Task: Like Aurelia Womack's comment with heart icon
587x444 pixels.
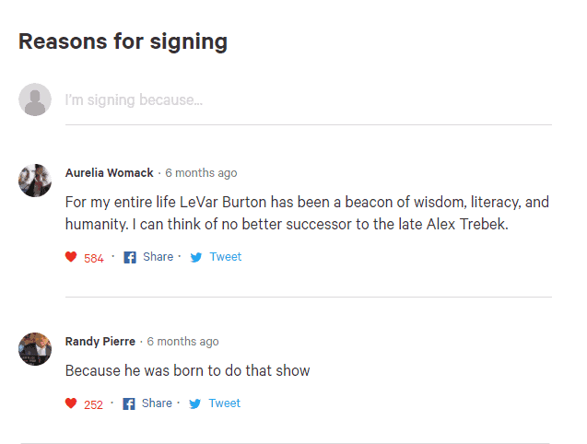Action: tap(71, 257)
